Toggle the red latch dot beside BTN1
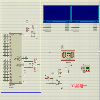Viewport: 100px width, 100px height. coord(35,34)
